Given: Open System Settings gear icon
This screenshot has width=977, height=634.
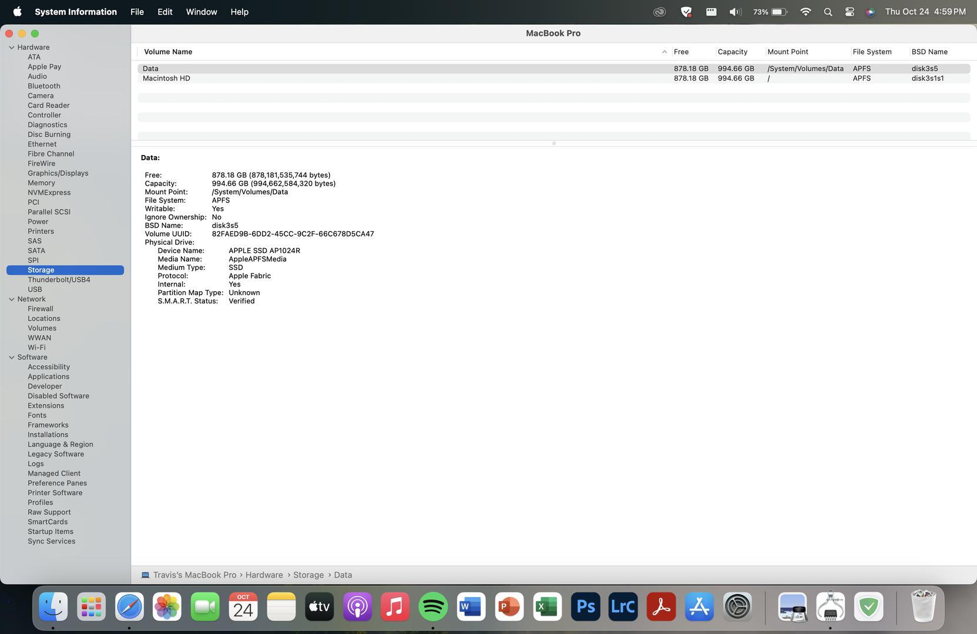Looking at the screenshot, I should tap(737, 606).
